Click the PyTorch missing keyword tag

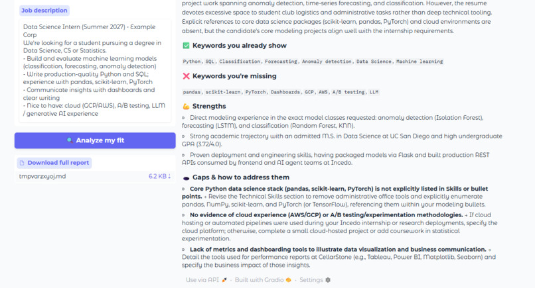pyautogui.click(x=256, y=92)
